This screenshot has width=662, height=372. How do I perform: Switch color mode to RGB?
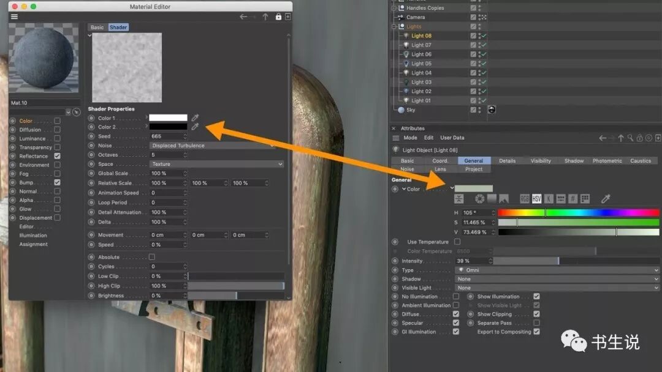click(524, 198)
